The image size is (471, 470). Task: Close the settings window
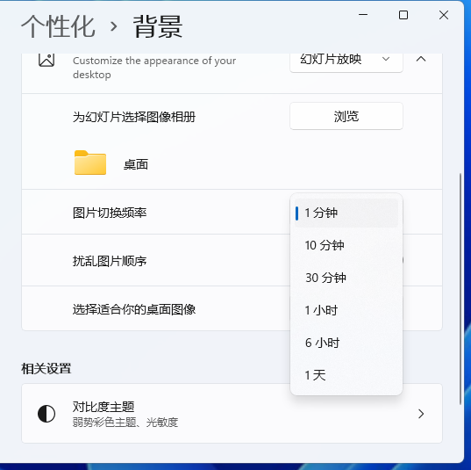(444, 15)
